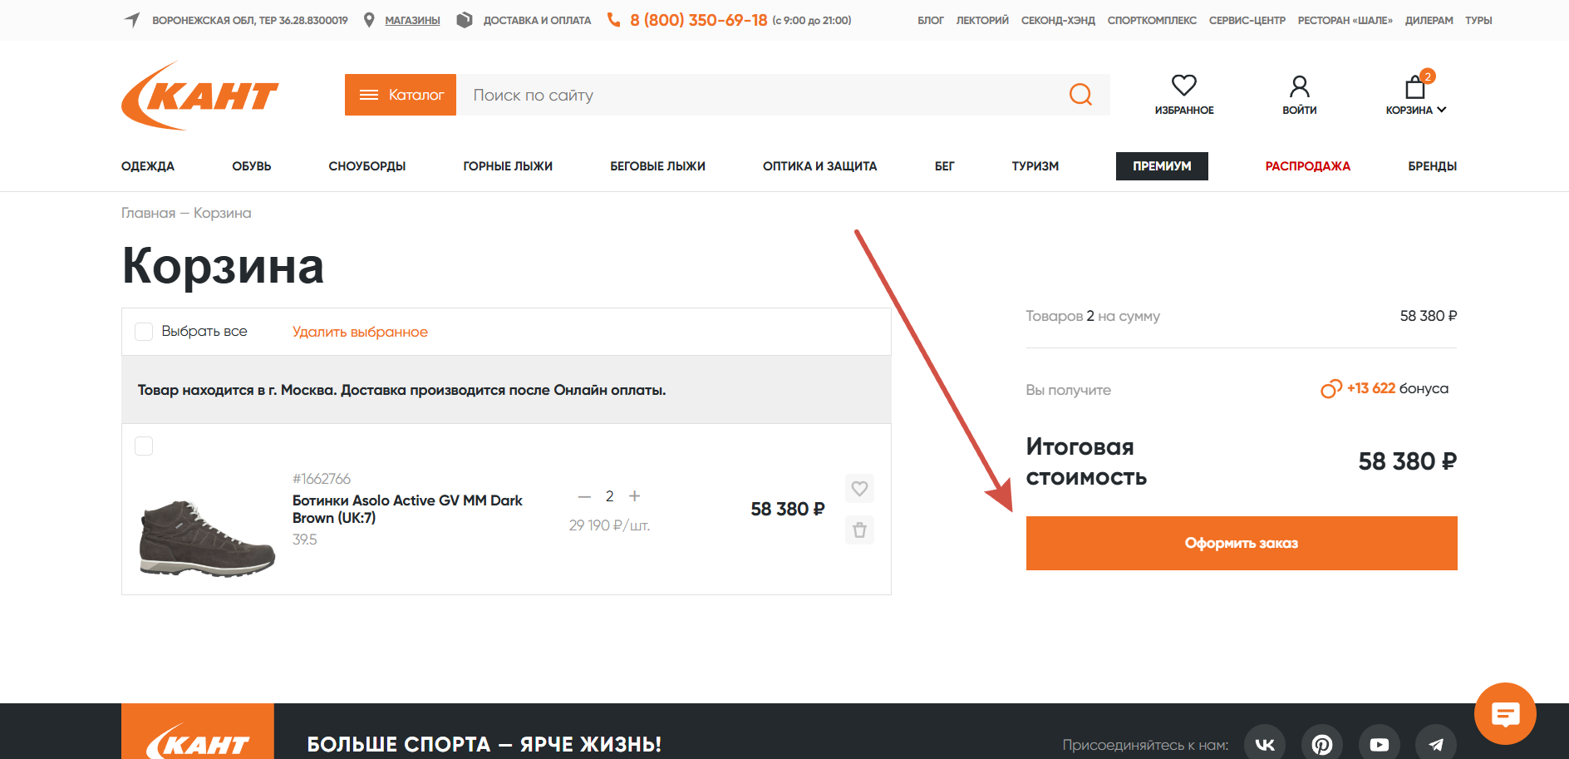Open the Asolo boots product thumbnail
The height and width of the screenshot is (759, 1569).
click(207, 538)
